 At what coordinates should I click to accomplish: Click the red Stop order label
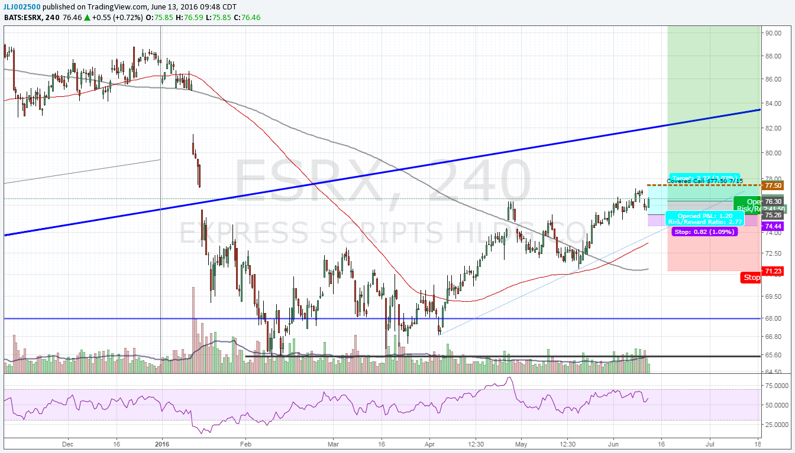(751, 278)
